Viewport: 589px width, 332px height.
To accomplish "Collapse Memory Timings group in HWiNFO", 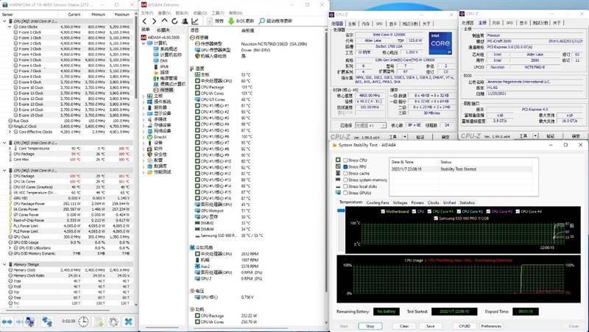I will [4, 264].
